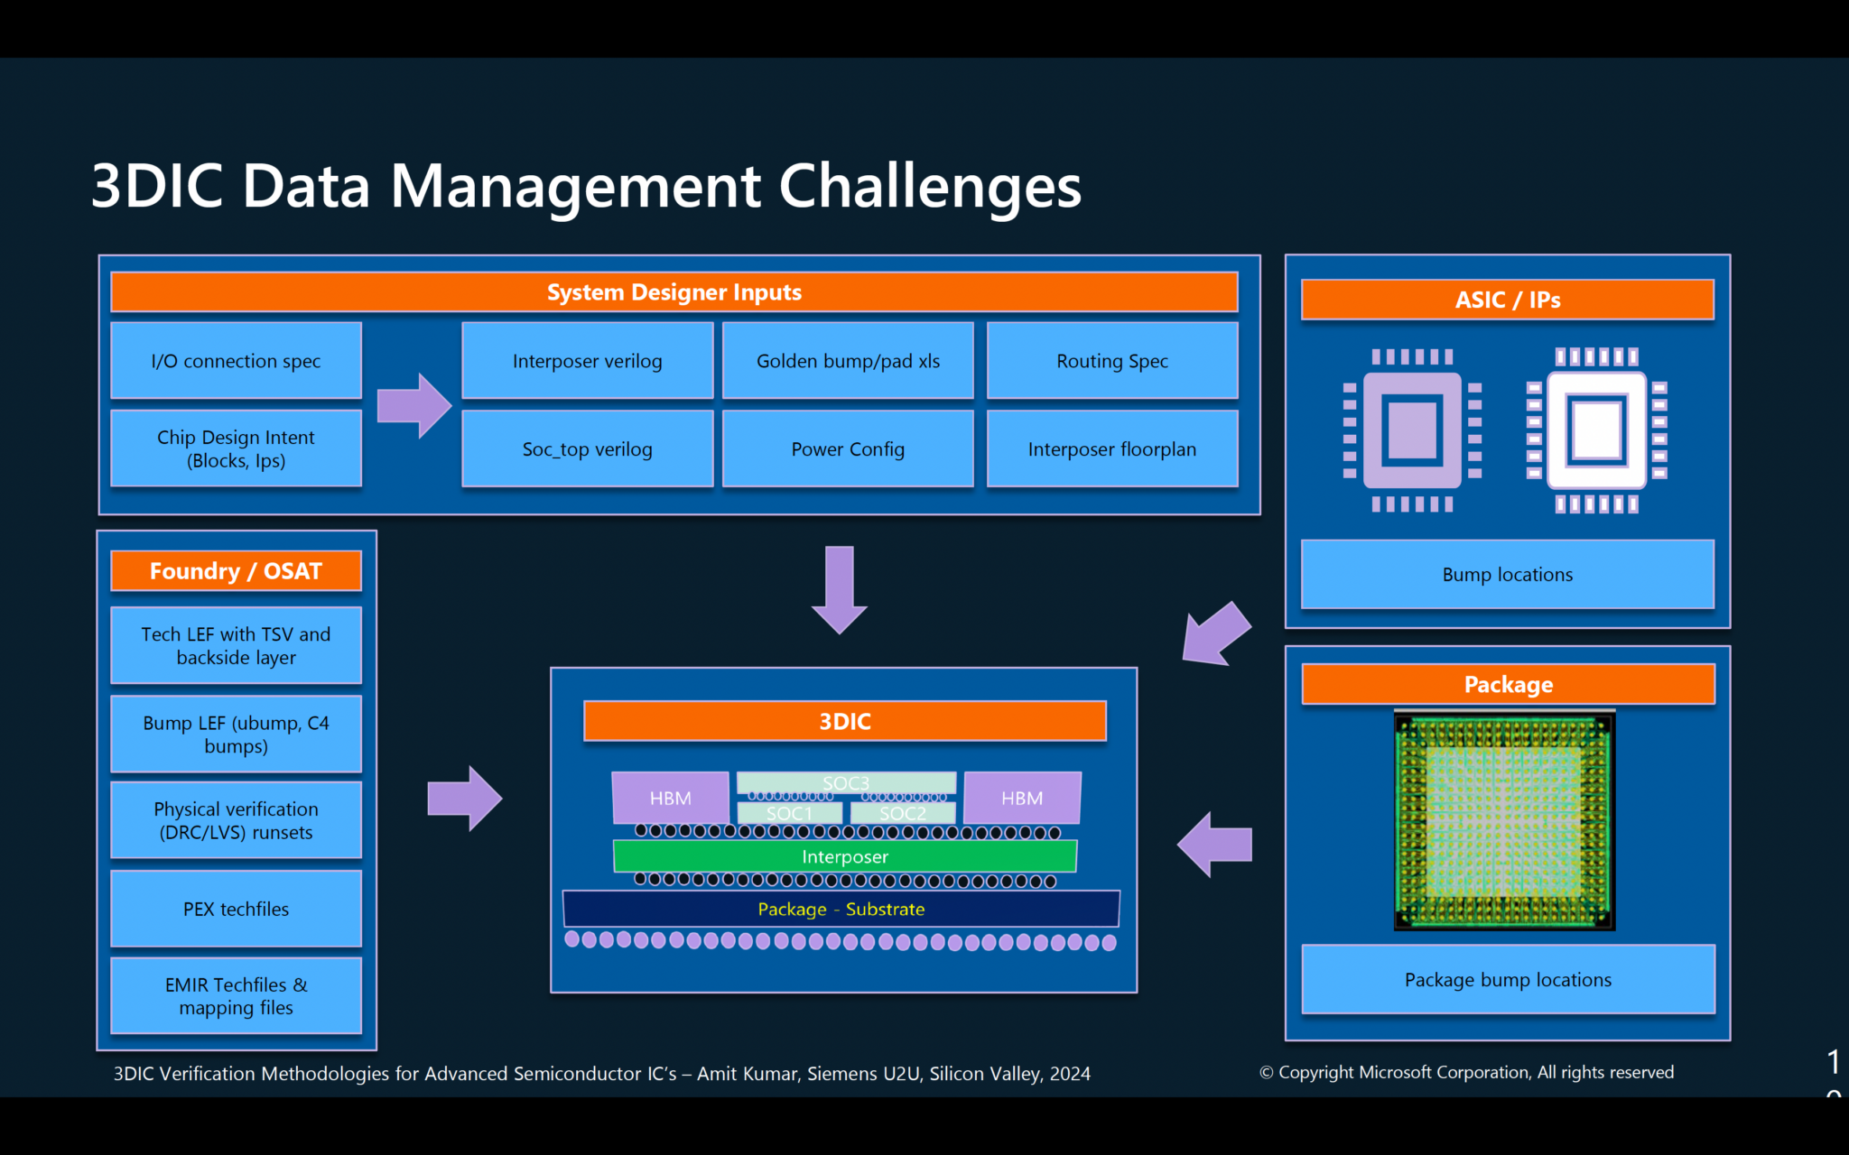Image resolution: width=1849 pixels, height=1155 pixels.
Task: Click the purple ASIC chip icon
Action: (x=1412, y=430)
